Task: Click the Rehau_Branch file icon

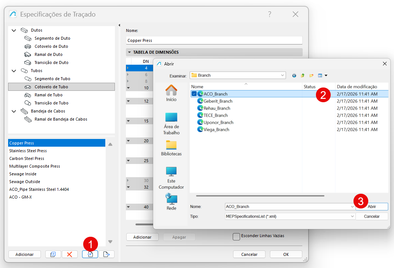Action: click(x=200, y=108)
